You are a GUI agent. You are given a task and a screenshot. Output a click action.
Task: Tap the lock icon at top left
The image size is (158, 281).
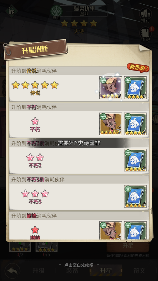[x=11, y=11]
